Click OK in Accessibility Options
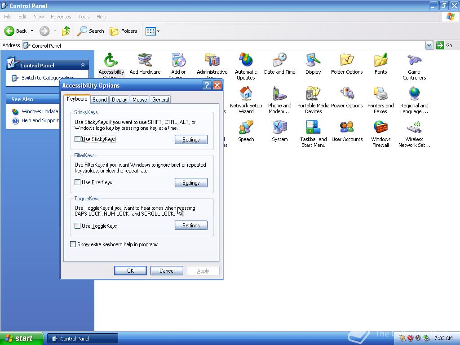Viewport: 460px width, 345px height. click(131, 271)
